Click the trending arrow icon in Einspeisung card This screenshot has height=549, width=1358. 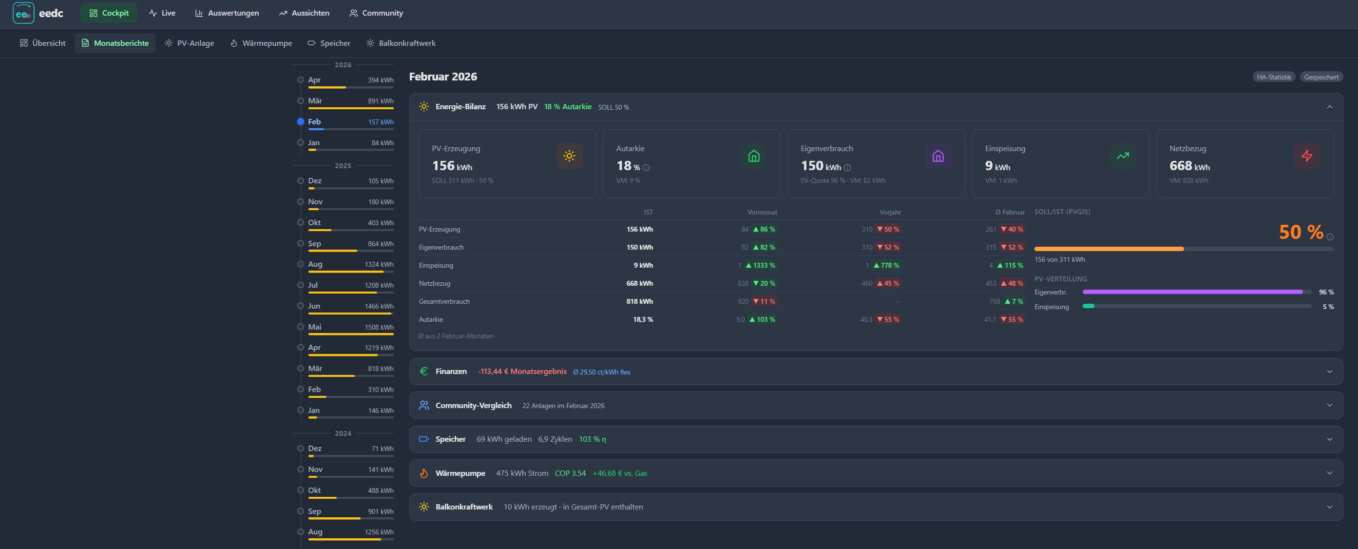[x=1122, y=156]
